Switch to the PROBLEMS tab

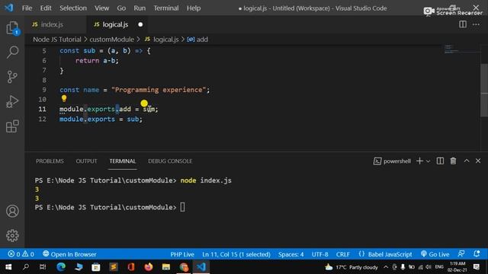(50, 161)
